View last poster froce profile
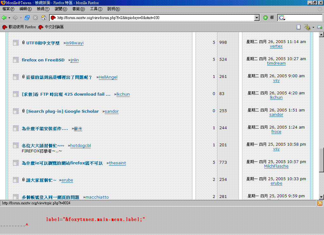Screen dimensions: 324x235 pos(276,132)
